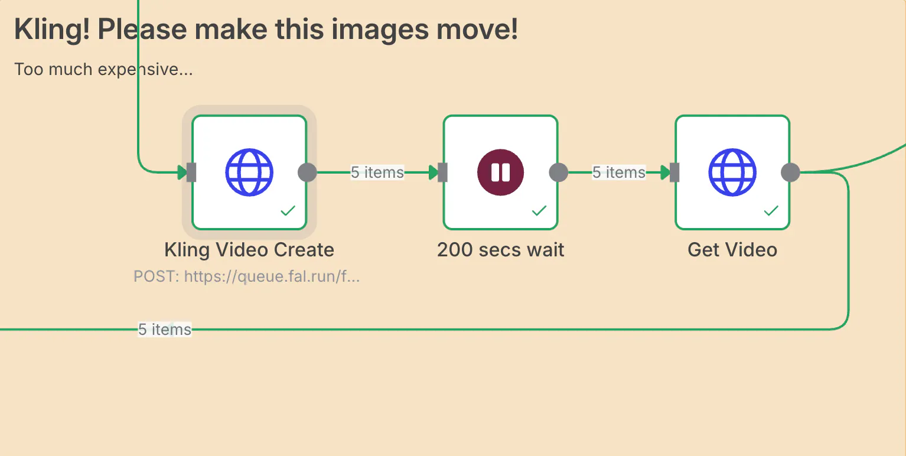
Task: Click the "Get Video" node label
Action: click(x=732, y=250)
